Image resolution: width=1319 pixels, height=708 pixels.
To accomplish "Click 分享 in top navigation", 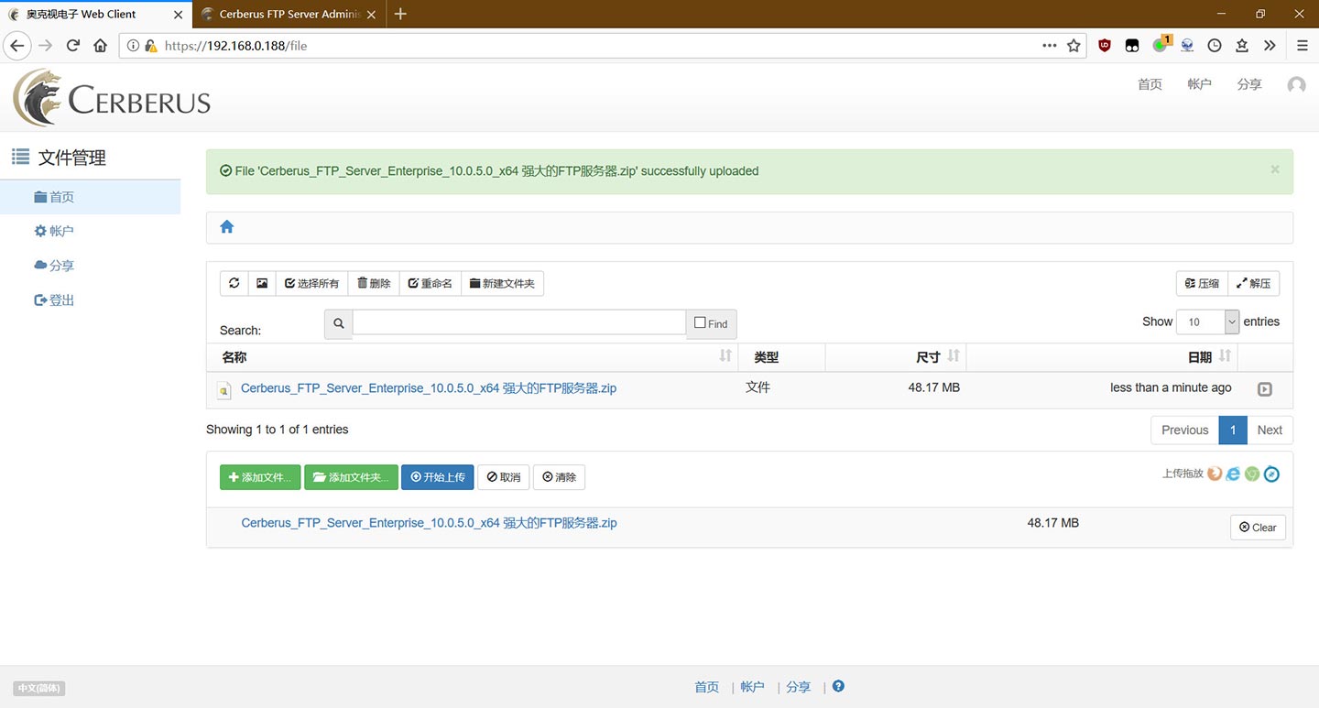I will [x=1249, y=84].
